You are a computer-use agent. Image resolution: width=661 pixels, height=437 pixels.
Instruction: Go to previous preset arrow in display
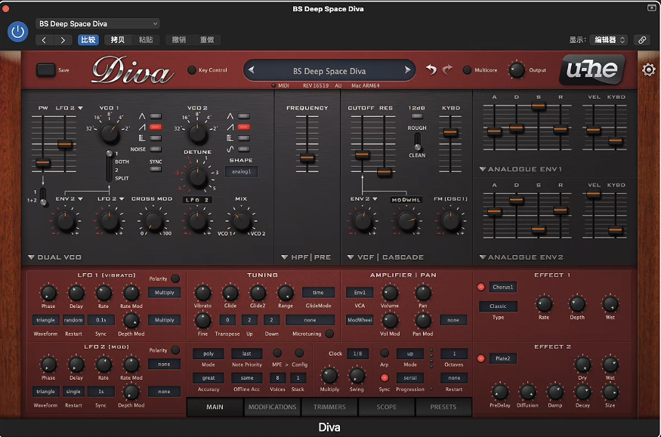click(x=252, y=70)
